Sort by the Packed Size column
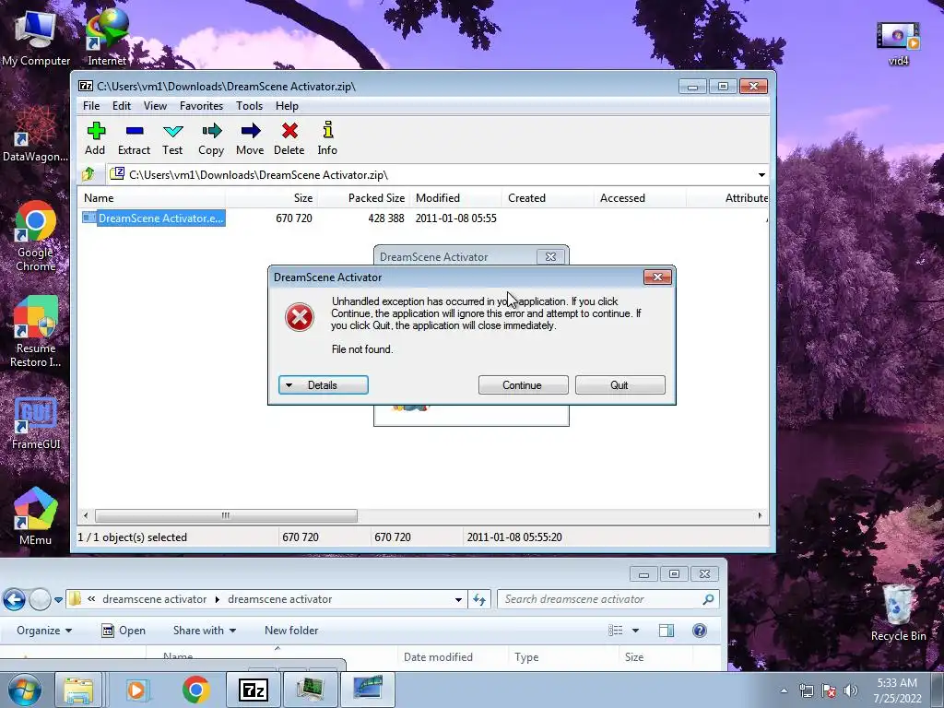 (363, 198)
